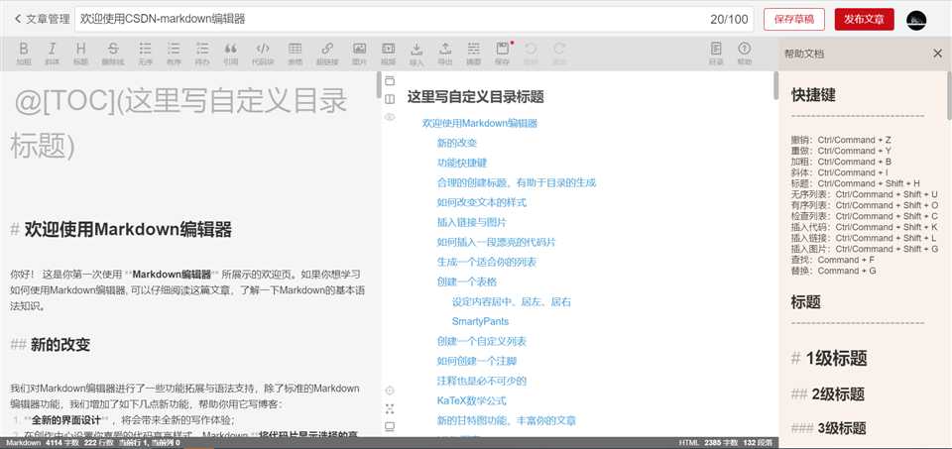952x449 pixels.
Task: Click the editor scrollbar thumb
Action: 379,85
